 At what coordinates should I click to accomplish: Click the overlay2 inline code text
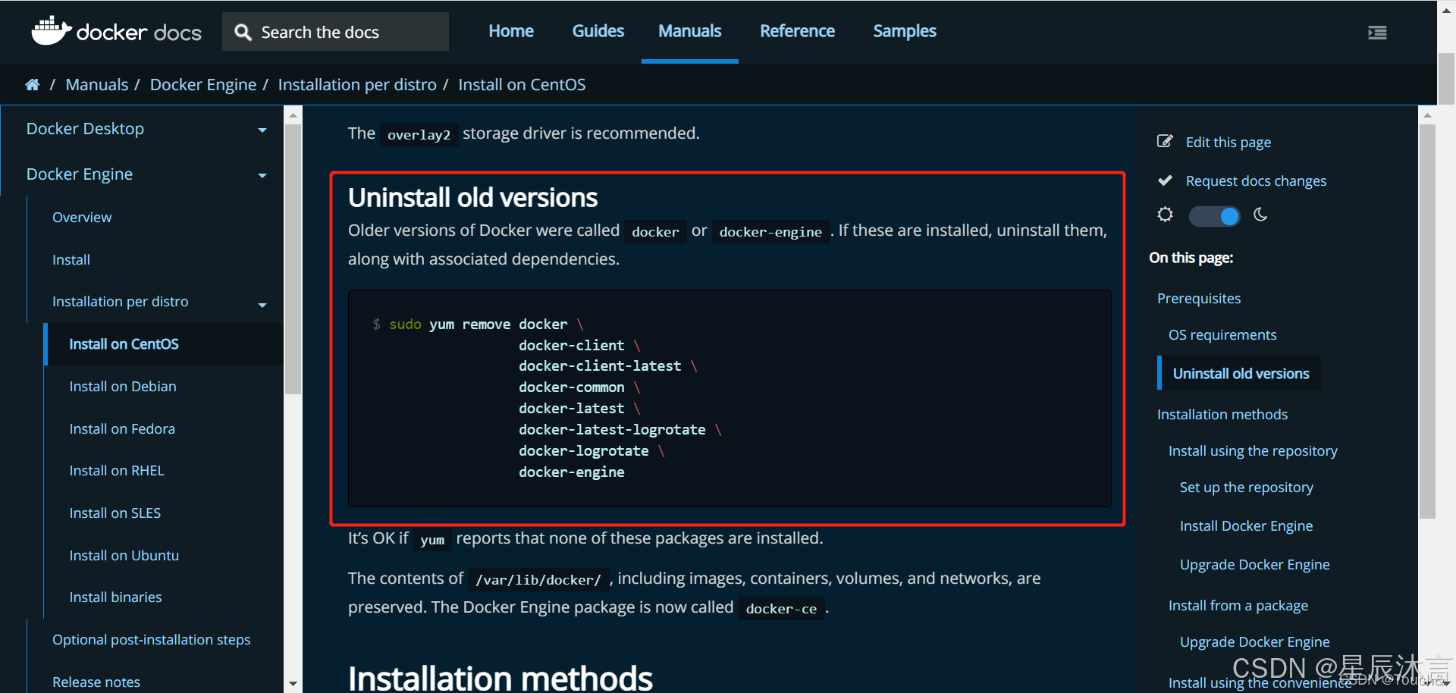point(419,135)
